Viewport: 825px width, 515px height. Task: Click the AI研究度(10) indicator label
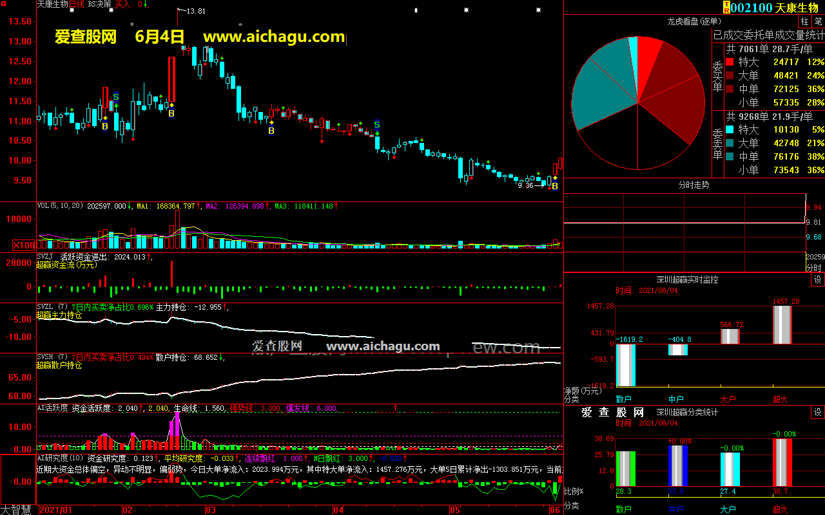click(x=61, y=458)
